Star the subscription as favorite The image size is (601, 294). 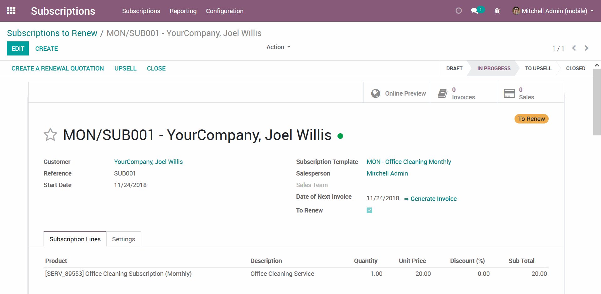[50, 135]
